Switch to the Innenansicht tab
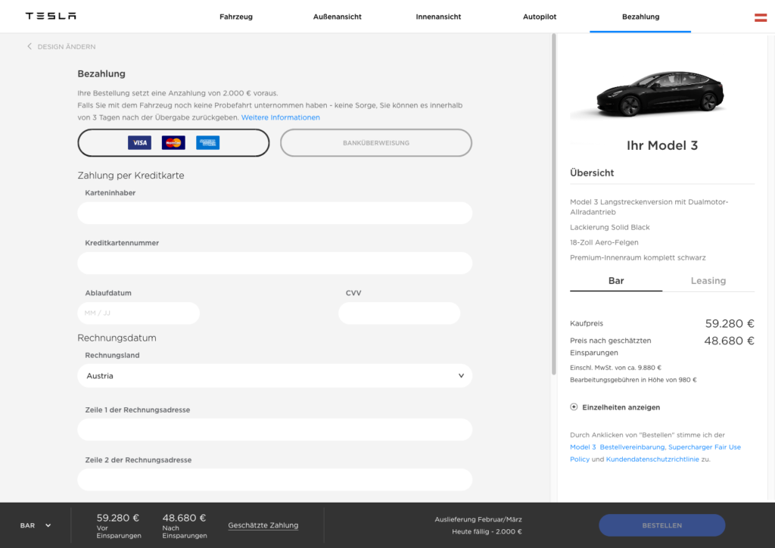The height and width of the screenshot is (548, 775). click(x=438, y=17)
